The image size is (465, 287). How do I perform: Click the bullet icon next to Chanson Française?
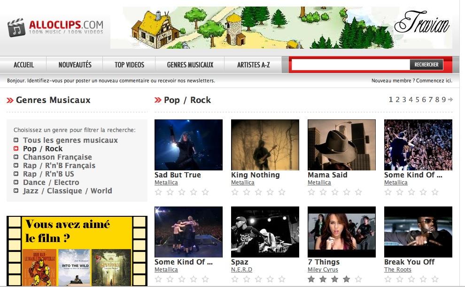[x=16, y=157]
